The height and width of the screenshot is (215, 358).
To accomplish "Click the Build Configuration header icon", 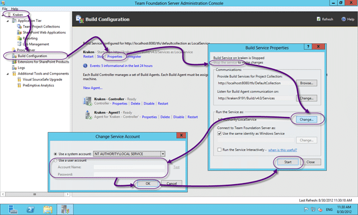I will [x=79, y=19].
